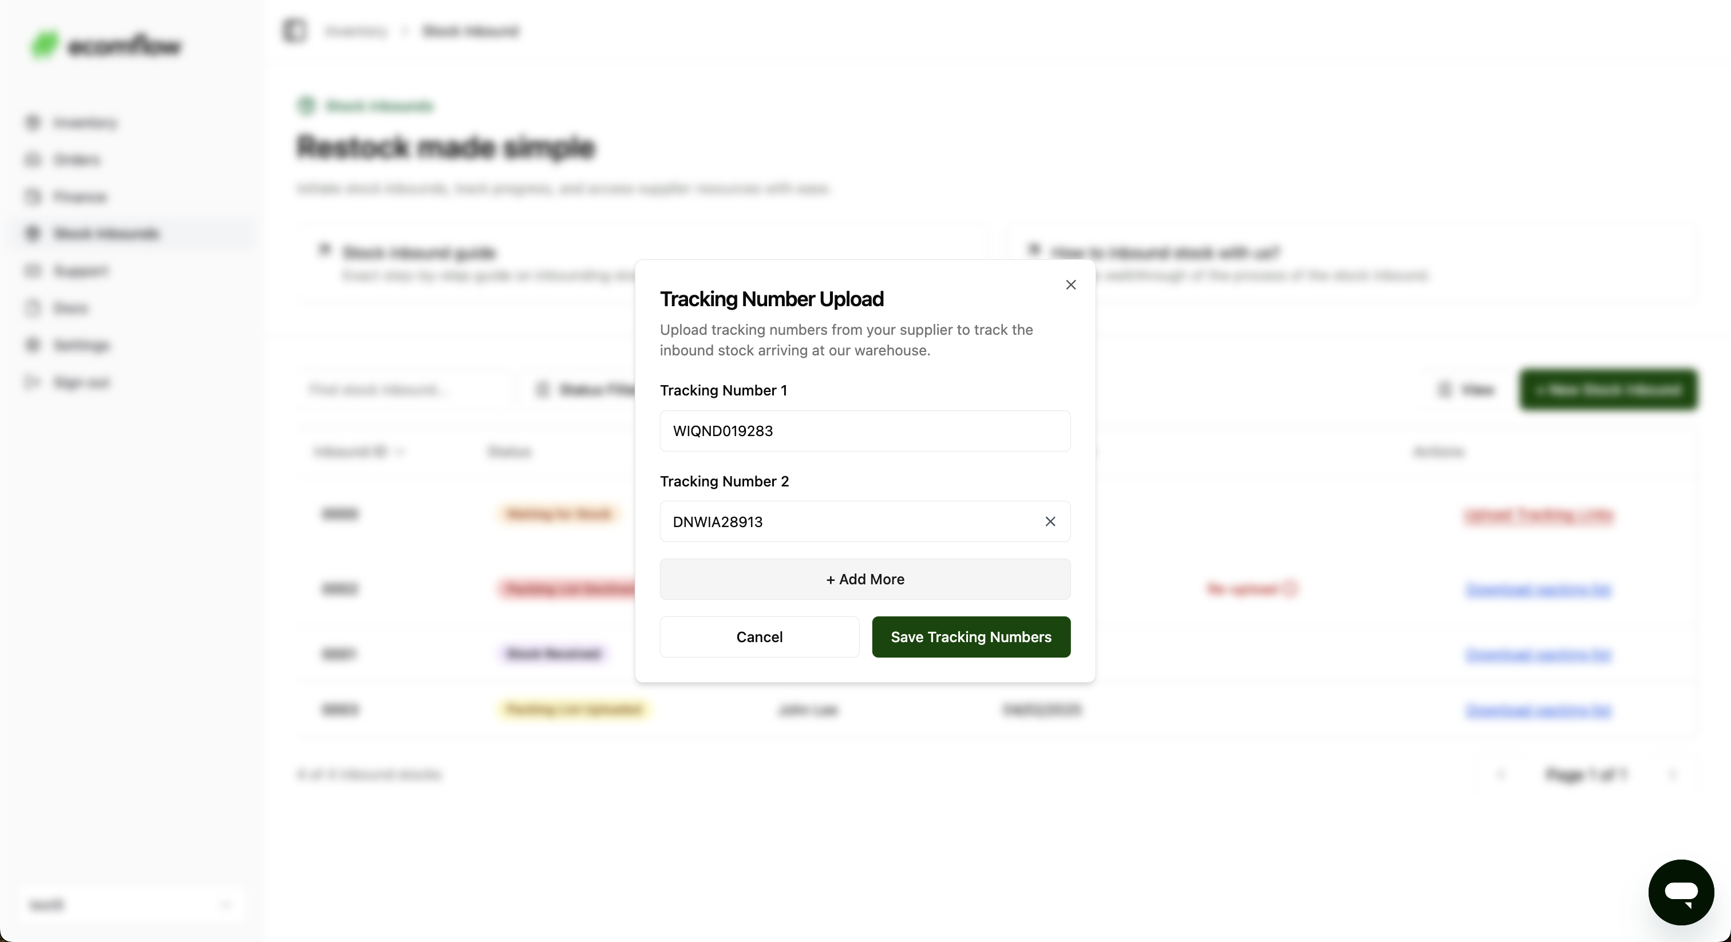Close the Tracking Number Upload dialog
Screen dimensions: 1731x942
tap(1070, 285)
